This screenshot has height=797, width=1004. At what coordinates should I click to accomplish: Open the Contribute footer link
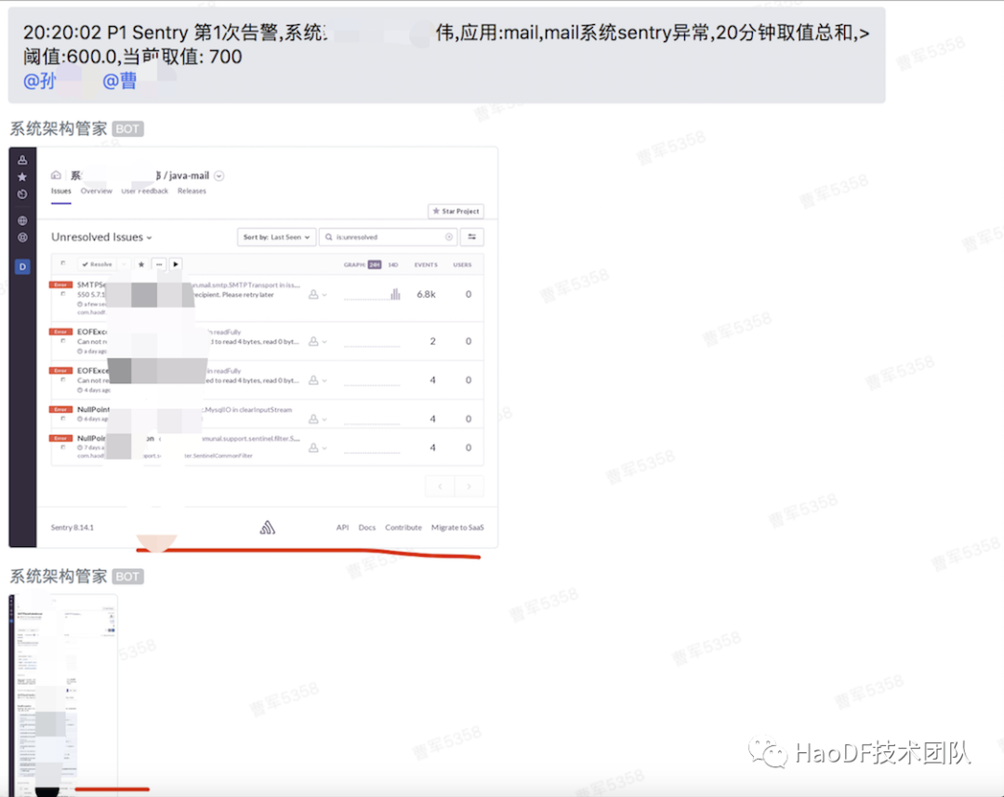click(403, 527)
